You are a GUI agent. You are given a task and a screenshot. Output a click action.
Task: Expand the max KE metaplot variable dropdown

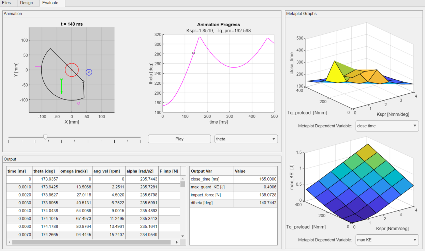387,240
